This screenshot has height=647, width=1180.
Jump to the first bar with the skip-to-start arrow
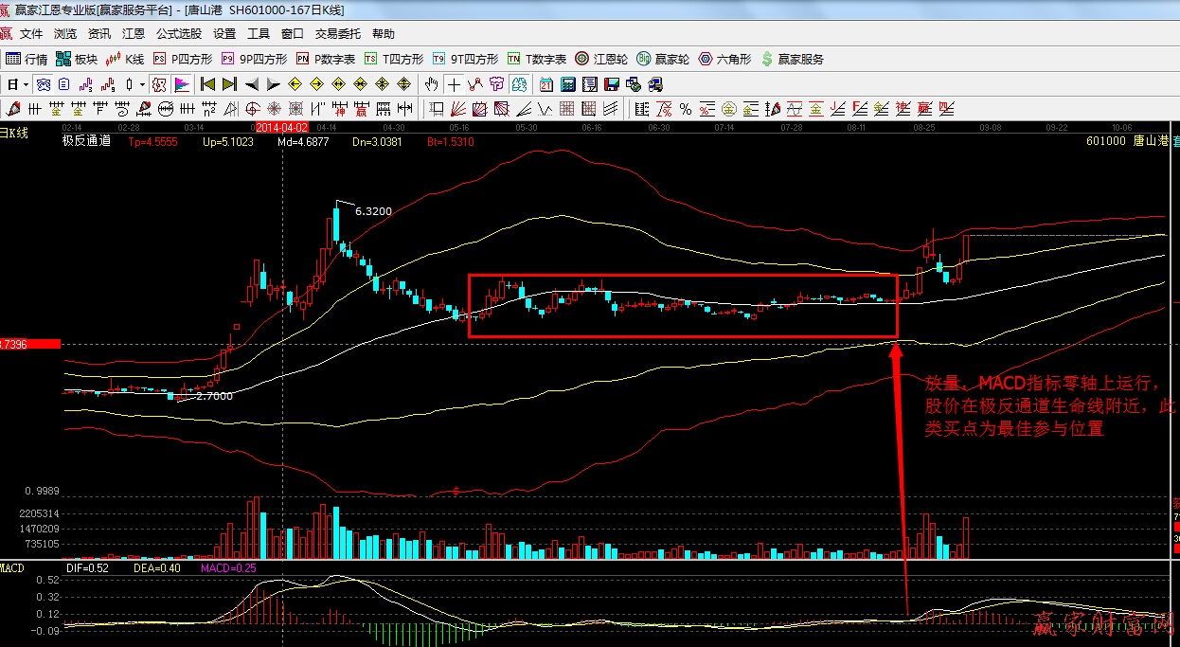(207, 84)
